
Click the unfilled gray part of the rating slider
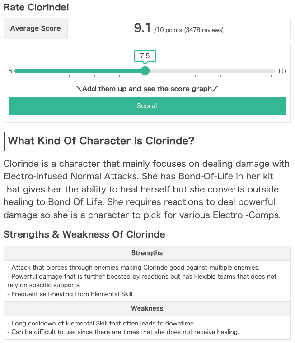pos(210,71)
